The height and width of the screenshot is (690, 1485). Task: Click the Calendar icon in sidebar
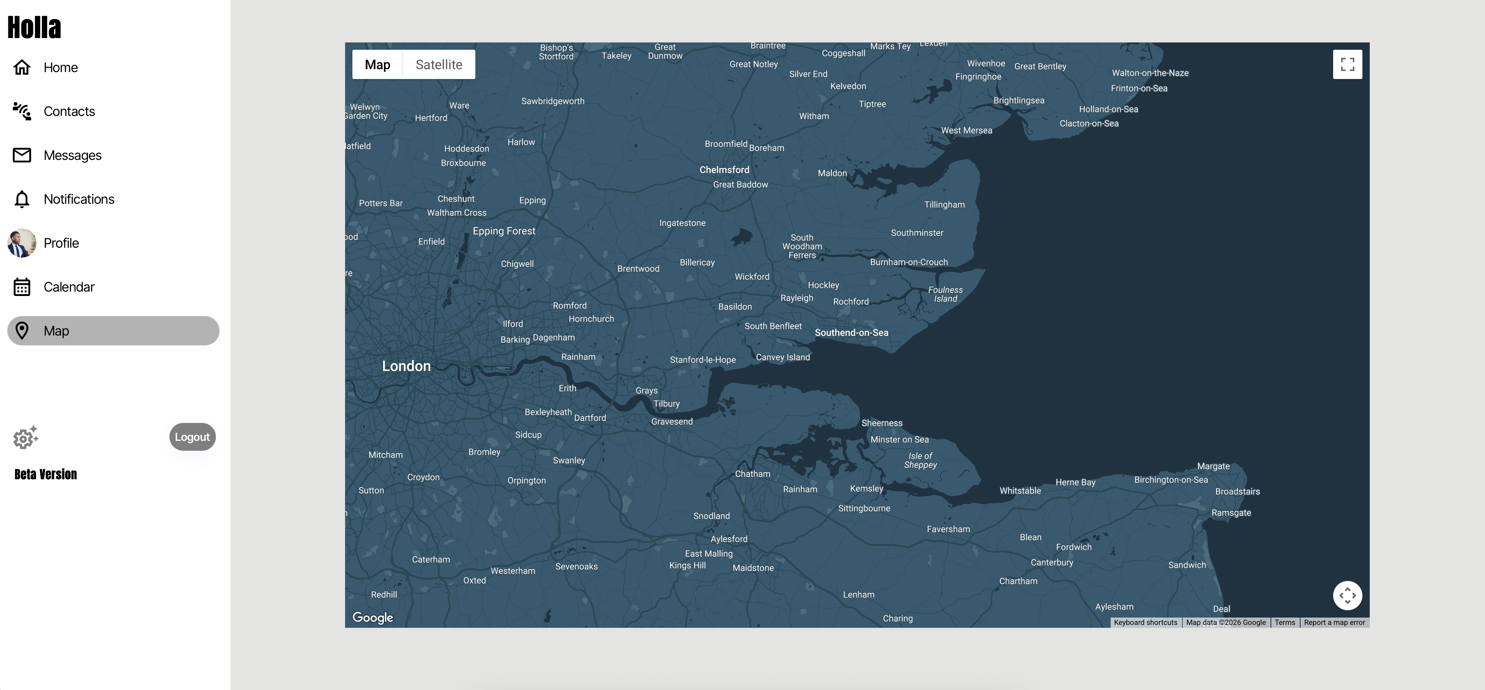tap(22, 286)
